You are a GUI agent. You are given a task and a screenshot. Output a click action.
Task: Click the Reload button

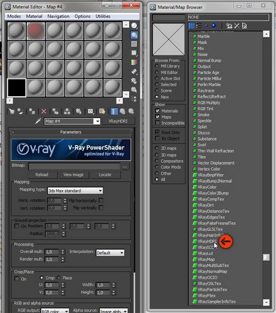coord(42,175)
